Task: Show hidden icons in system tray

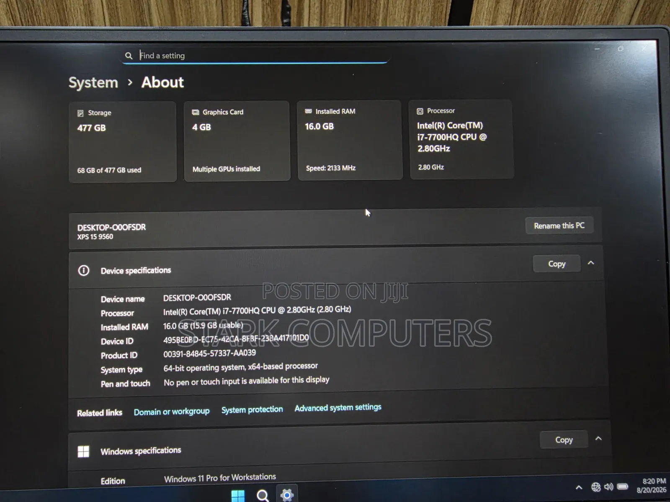Action: (579, 487)
